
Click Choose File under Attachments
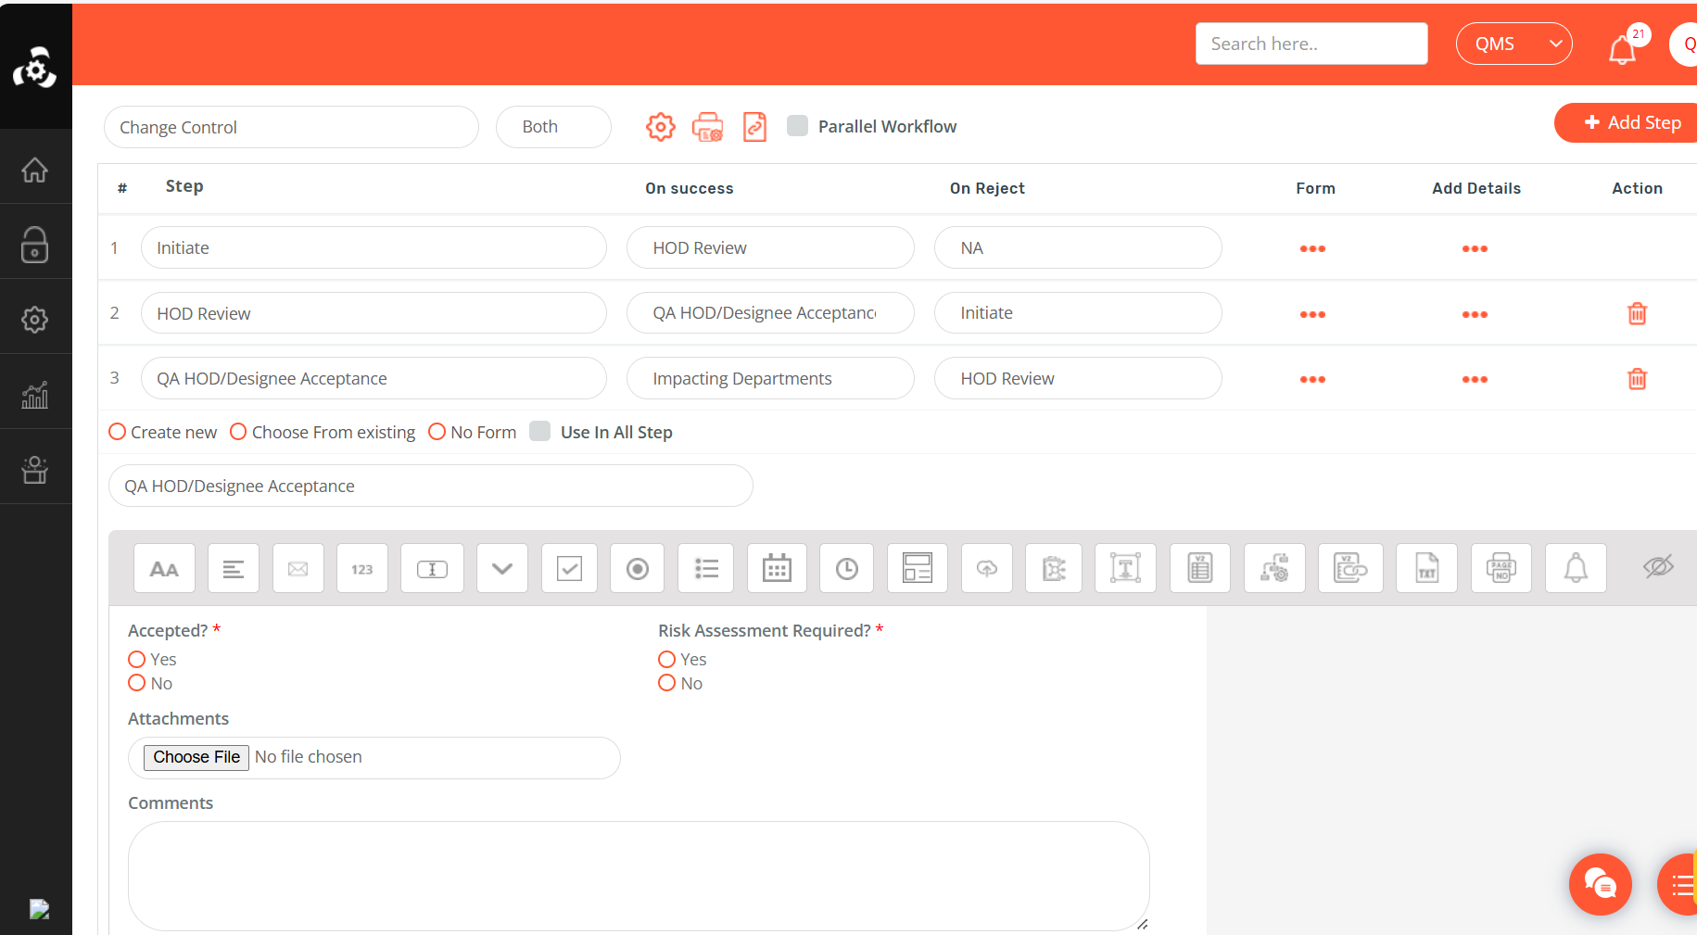(196, 757)
